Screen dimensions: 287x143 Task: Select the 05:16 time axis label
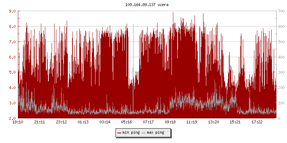pyautogui.click(x=127, y=122)
